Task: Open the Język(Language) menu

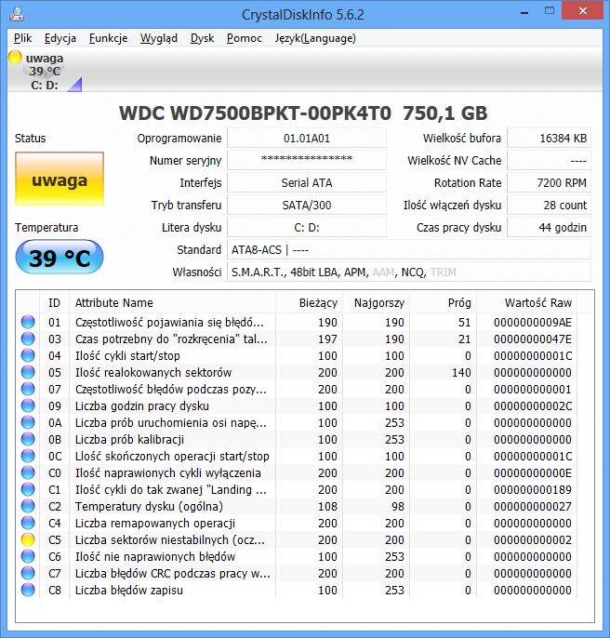Action: 315,38
